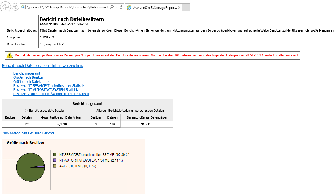Click the browser Back arrow button
334x194 pixels.
(x=6, y=7)
